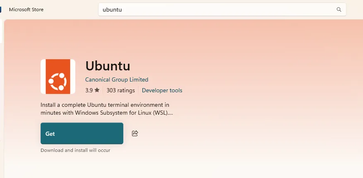
Task: Click the 3.9 star rating
Action: pos(92,90)
